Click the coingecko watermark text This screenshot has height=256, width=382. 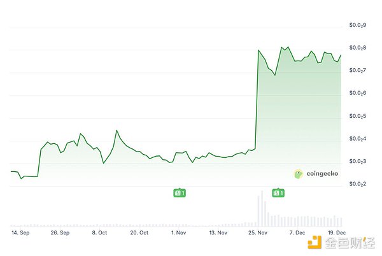pyautogui.click(x=322, y=173)
